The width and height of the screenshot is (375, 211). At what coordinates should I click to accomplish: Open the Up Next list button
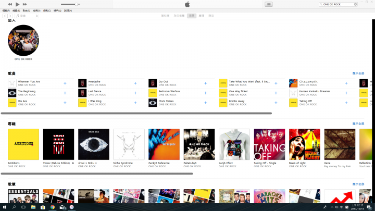point(269,4)
